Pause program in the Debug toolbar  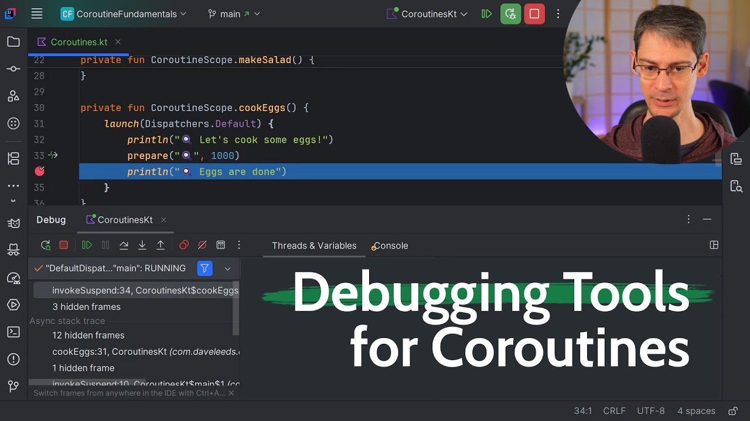point(105,245)
